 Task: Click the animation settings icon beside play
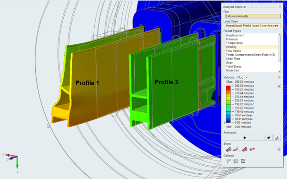click(268, 138)
